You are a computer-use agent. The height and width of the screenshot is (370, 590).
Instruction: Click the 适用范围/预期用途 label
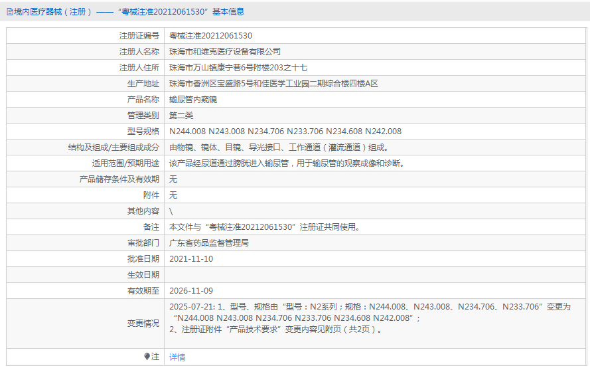pyautogui.click(x=125, y=163)
